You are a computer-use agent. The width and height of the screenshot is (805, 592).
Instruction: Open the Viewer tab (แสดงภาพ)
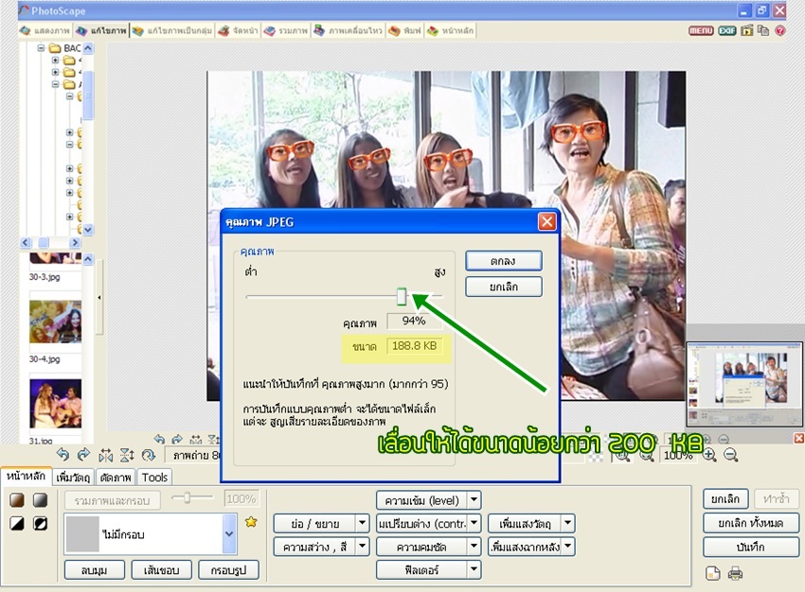pos(45,31)
